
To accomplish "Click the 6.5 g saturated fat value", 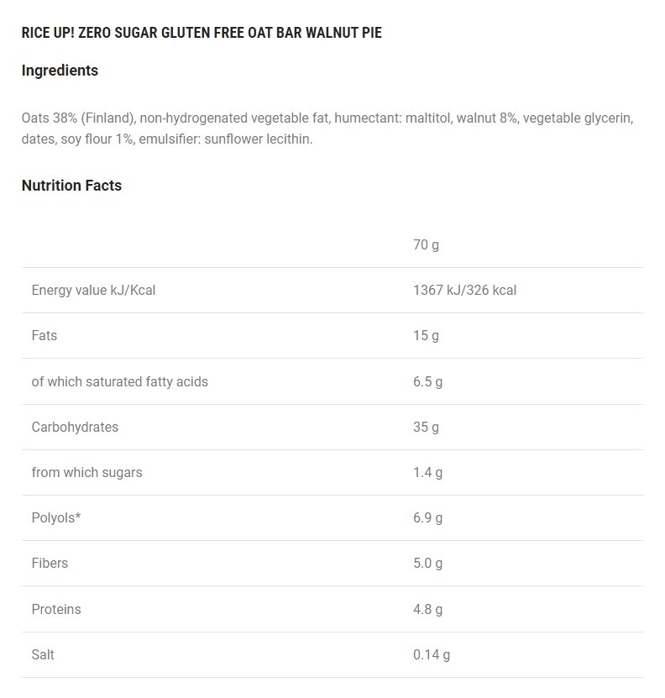I will pyautogui.click(x=427, y=381).
